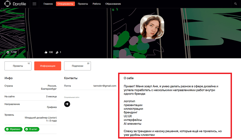Click the Фриланс green check tag
Screen dimensions: 241x139
14,129
